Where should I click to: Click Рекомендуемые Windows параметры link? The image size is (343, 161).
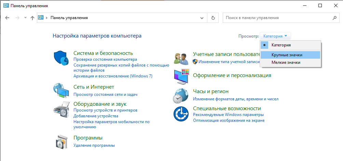coord(228,115)
